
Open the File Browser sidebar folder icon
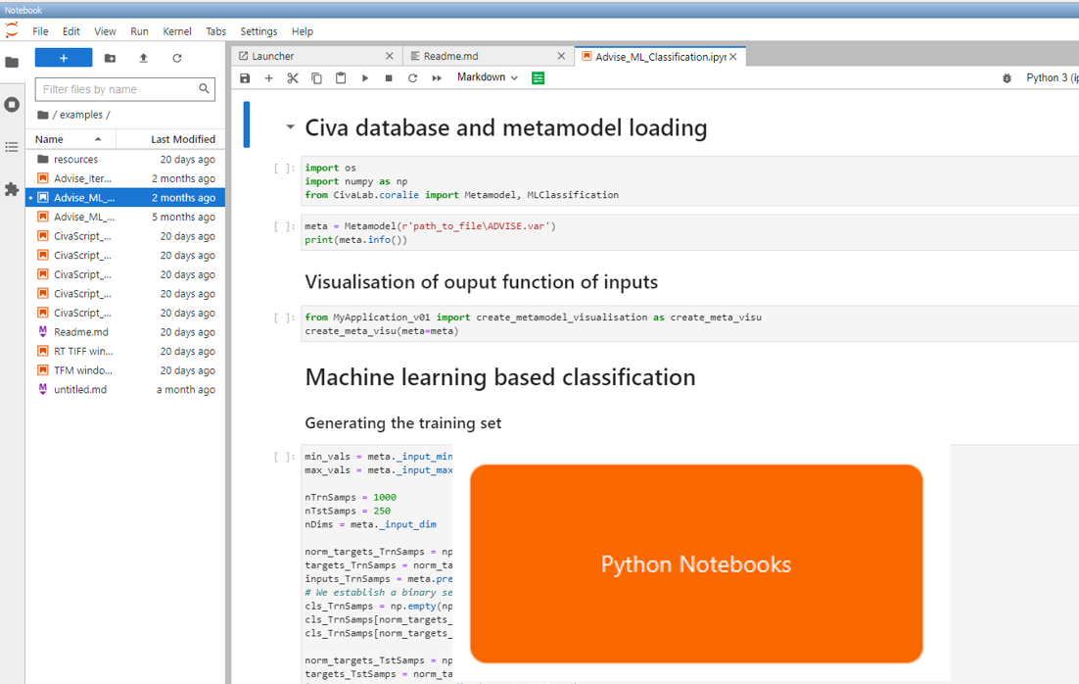pyautogui.click(x=12, y=62)
